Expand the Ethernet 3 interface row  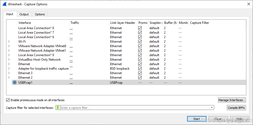tap(9, 73)
